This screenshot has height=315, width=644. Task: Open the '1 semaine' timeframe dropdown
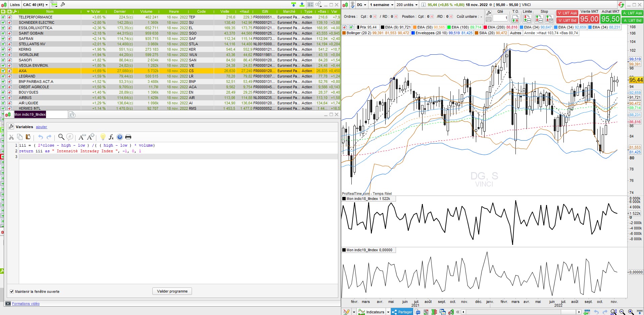381,5
